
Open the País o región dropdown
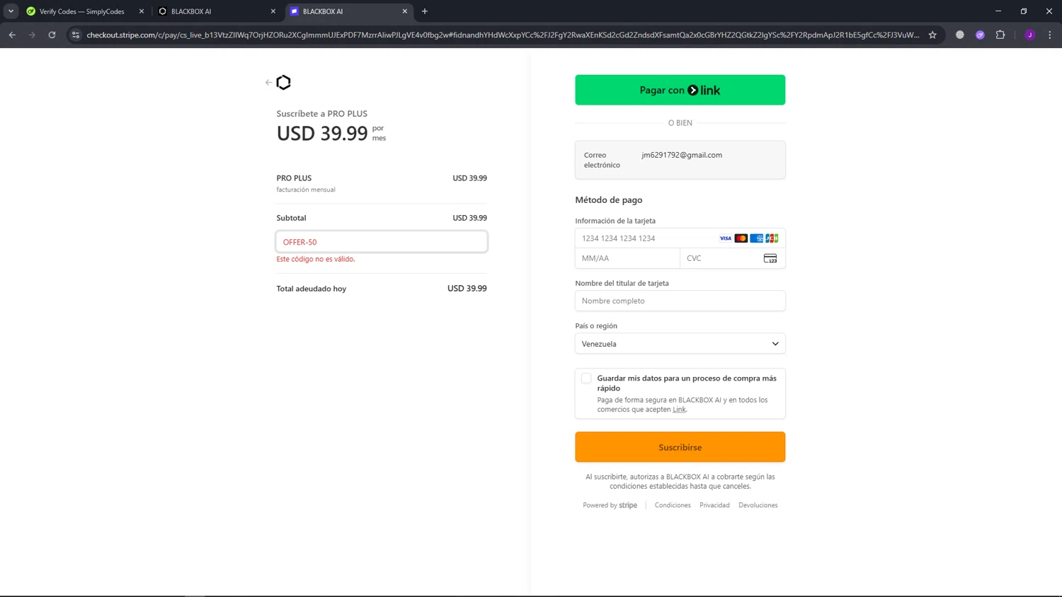[680, 344]
